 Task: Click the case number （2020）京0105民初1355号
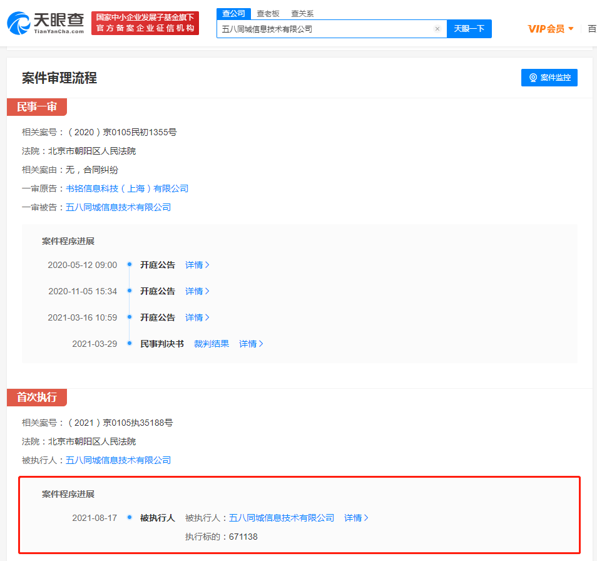point(122,132)
